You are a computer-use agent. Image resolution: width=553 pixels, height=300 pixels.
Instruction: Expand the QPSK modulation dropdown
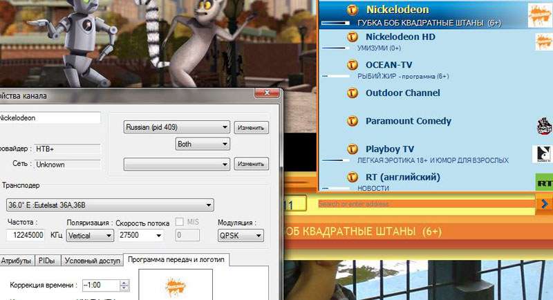(240, 236)
